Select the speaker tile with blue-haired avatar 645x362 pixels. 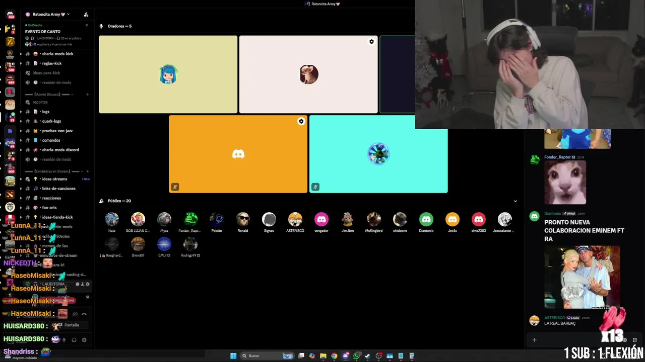(168, 74)
